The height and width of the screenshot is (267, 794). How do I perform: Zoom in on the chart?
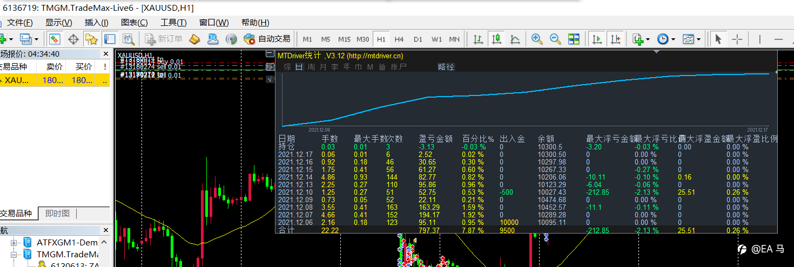[536, 39]
